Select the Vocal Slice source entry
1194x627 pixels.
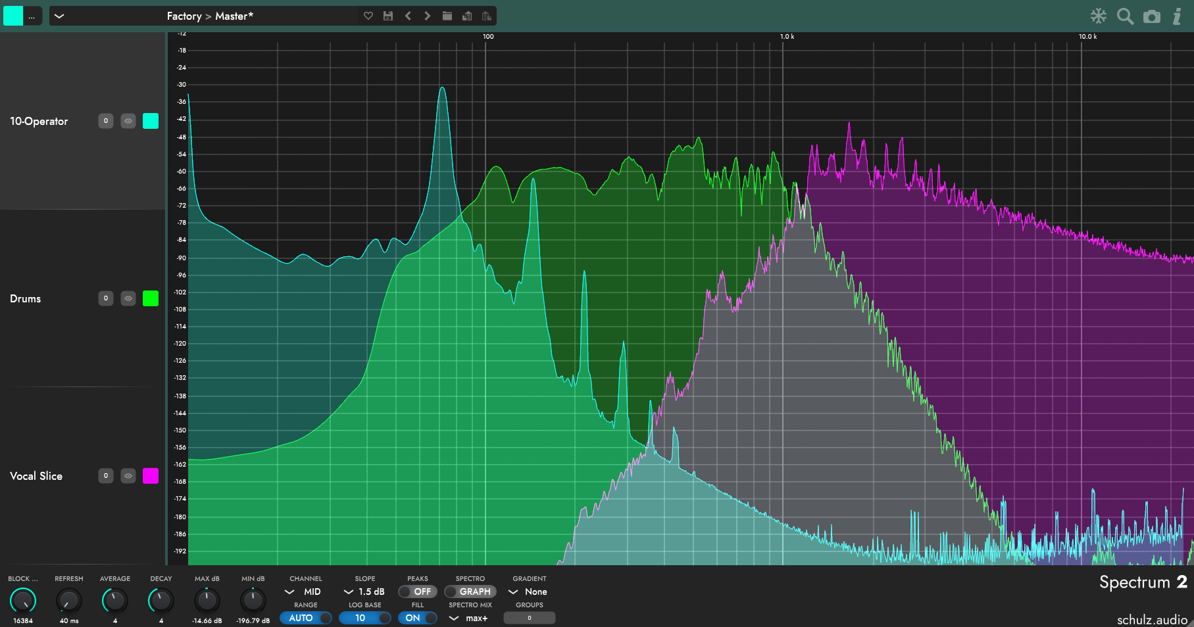pyautogui.click(x=36, y=476)
